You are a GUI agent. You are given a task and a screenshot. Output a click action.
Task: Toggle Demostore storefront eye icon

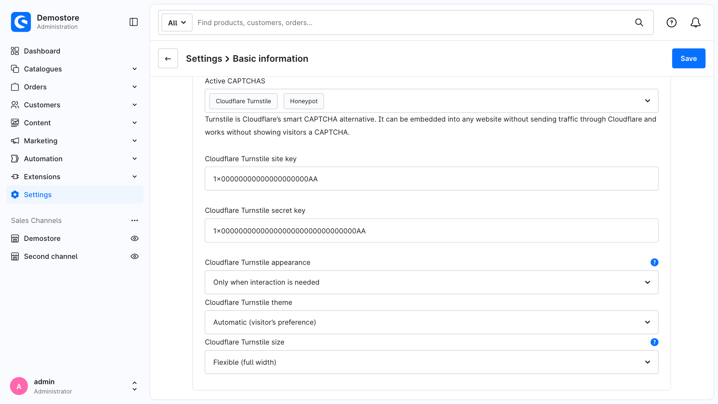(x=135, y=238)
